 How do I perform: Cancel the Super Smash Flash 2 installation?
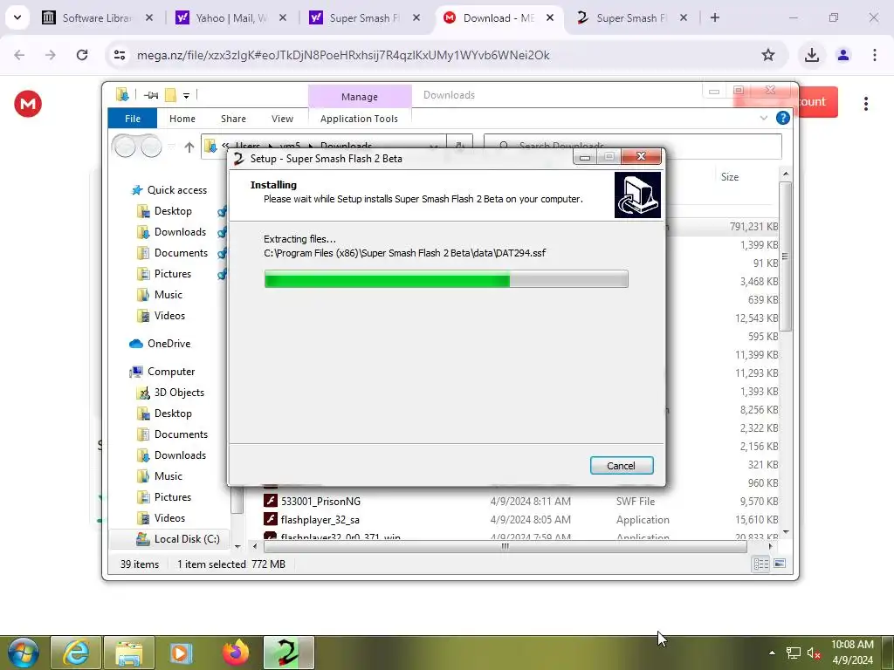tap(621, 466)
